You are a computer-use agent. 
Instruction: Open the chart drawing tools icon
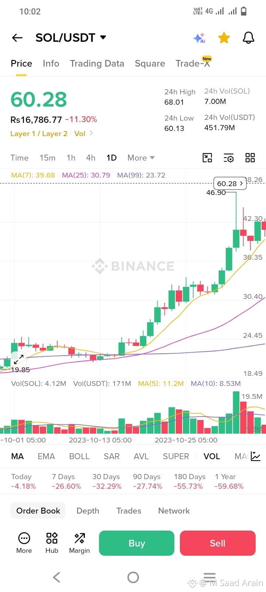(208, 158)
